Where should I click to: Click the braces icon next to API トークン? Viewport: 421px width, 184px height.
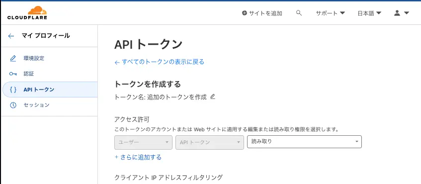[x=13, y=90]
